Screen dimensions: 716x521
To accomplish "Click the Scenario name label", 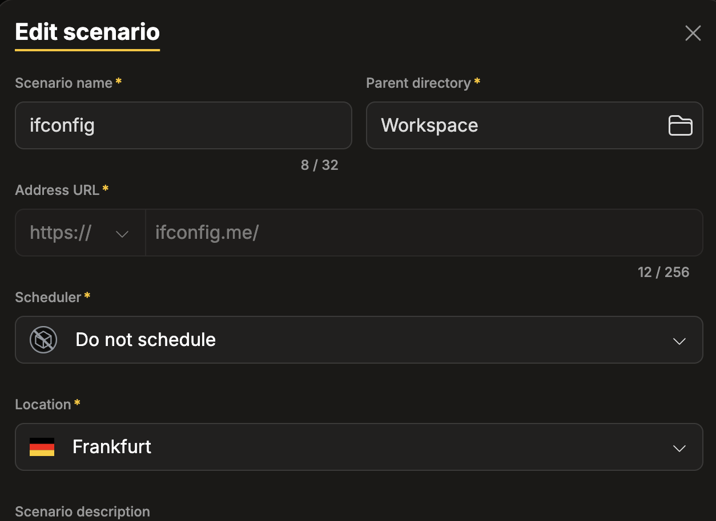I will 63,83.
